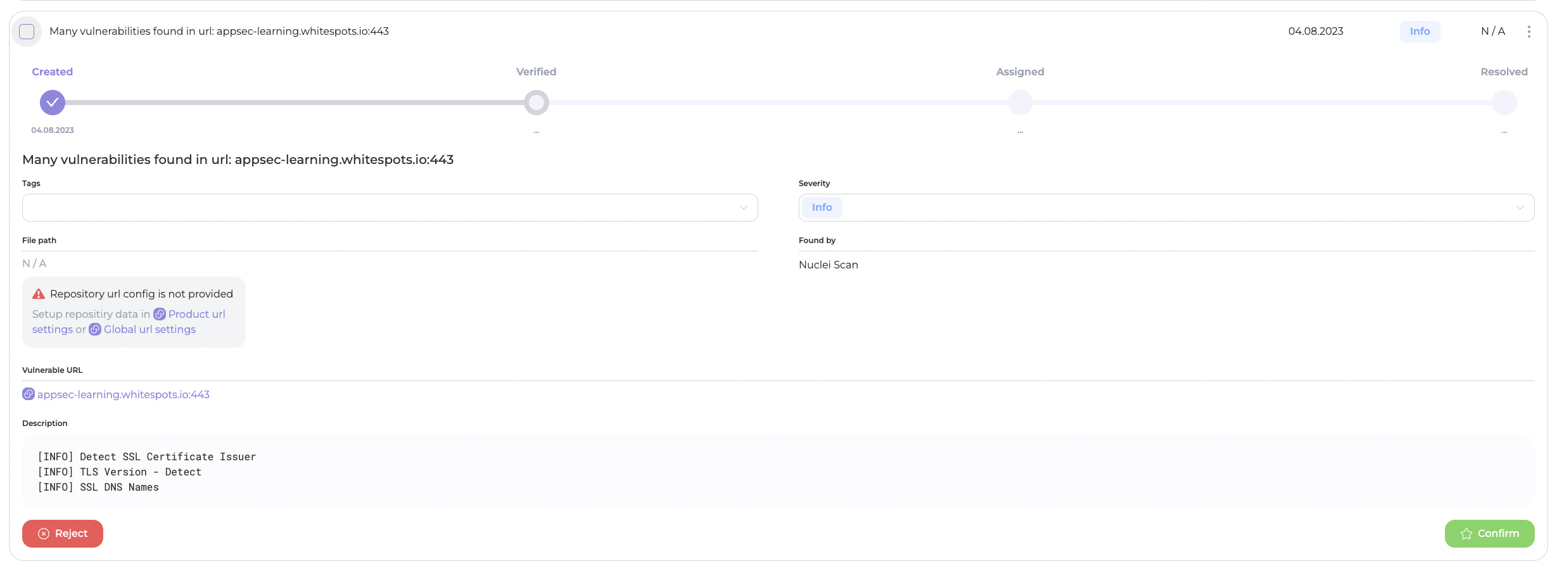Toggle the finding selection checkbox

click(27, 32)
